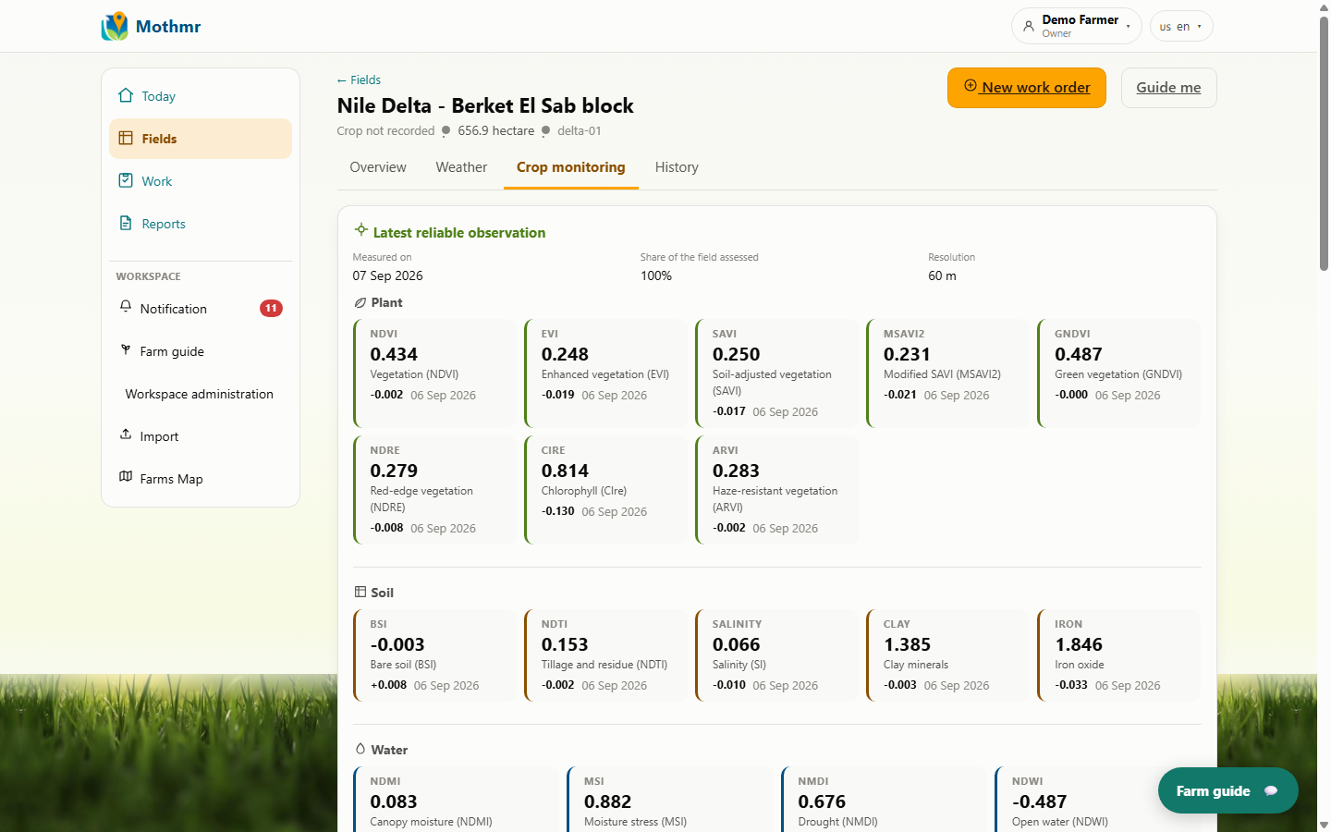Switch to the History tab
The image size is (1331, 832).
677,167
